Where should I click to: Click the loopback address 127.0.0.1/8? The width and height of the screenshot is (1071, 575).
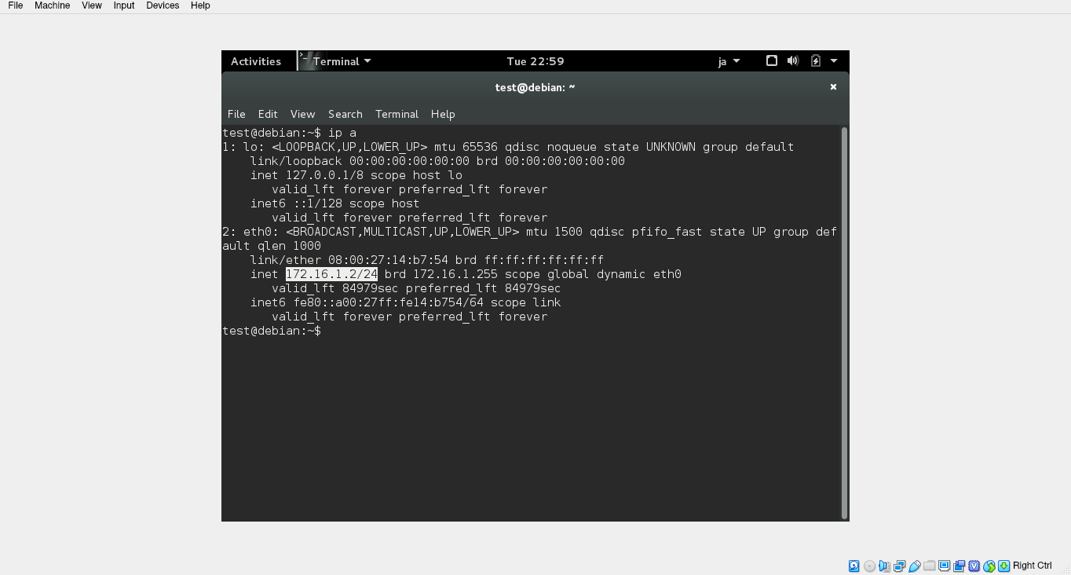click(x=324, y=175)
